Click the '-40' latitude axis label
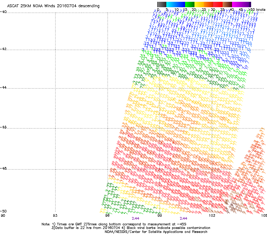 coord(3,12)
